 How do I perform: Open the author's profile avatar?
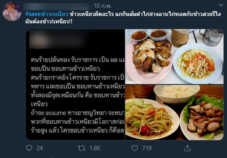tap(12, 12)
